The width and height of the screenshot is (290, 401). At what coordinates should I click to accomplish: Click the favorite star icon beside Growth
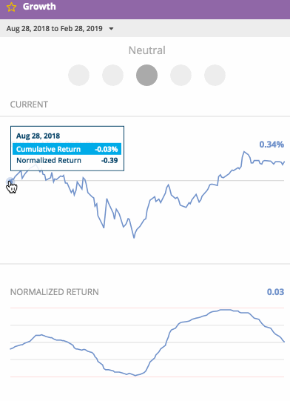pos(11,7)
